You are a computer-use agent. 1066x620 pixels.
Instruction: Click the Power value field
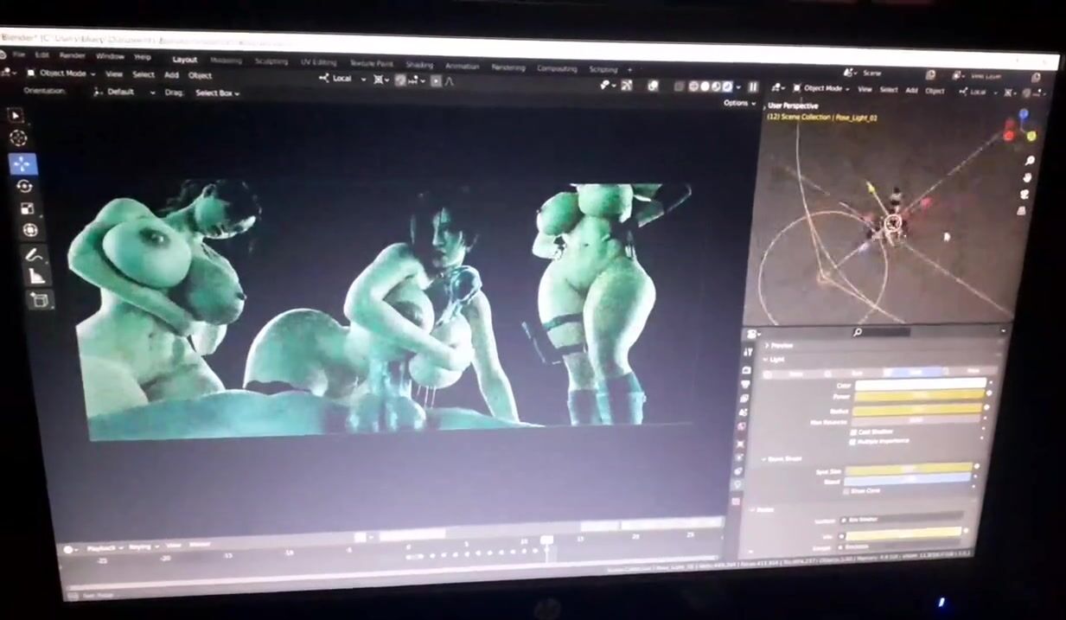click(x=919, y=397)
